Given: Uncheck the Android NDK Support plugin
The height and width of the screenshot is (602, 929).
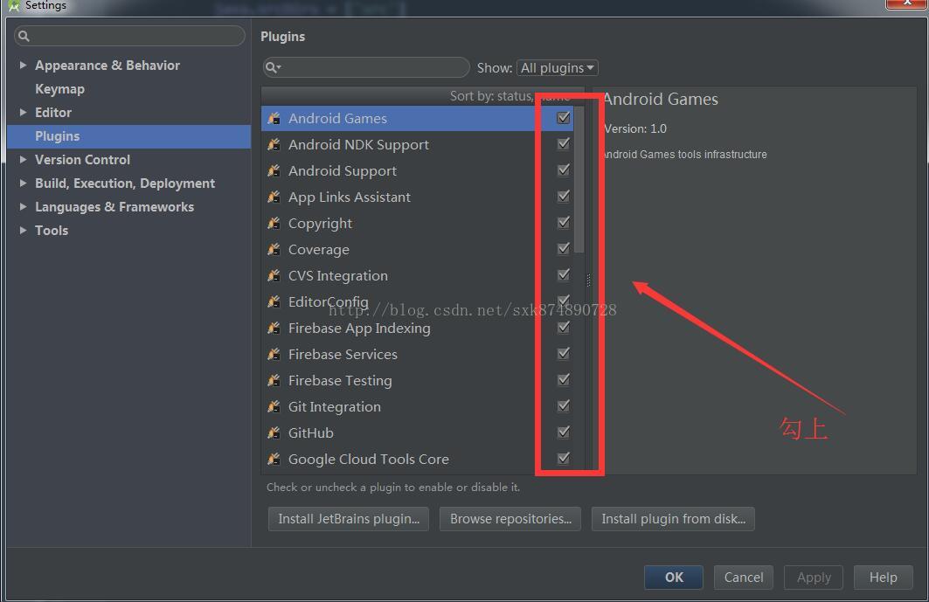Looking at the screenshot, I should 564,144.
